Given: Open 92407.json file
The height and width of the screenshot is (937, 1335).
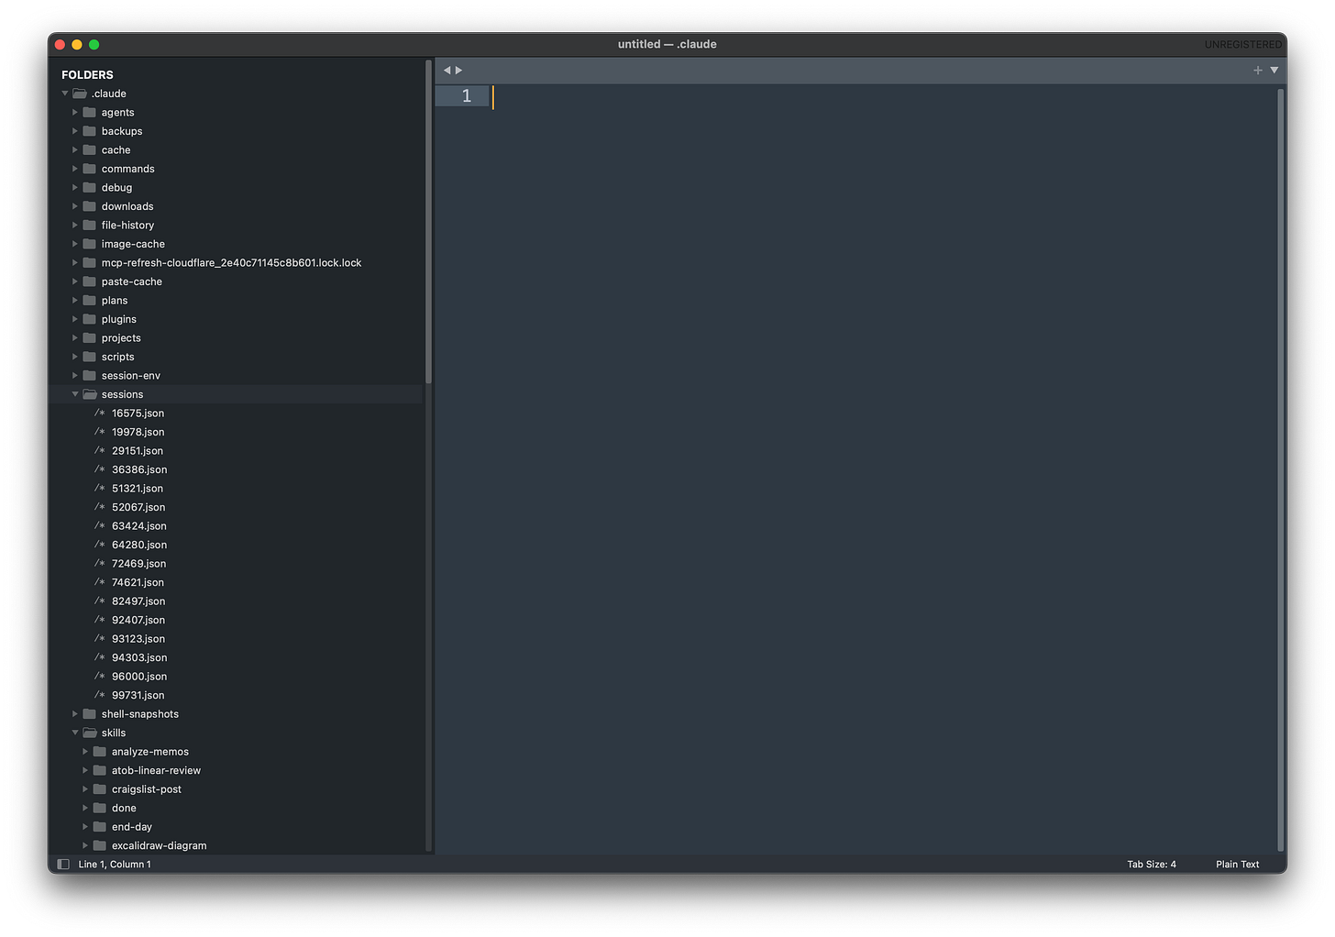Looking at the screenshot, I should [138, 620].
